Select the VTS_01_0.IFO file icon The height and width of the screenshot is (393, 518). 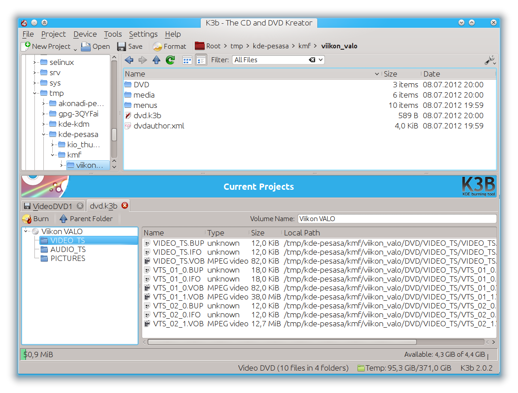[x=147, y=279]
